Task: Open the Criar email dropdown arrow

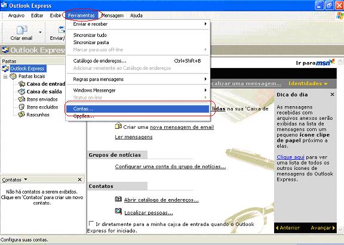Action: (x=40, y=32)
